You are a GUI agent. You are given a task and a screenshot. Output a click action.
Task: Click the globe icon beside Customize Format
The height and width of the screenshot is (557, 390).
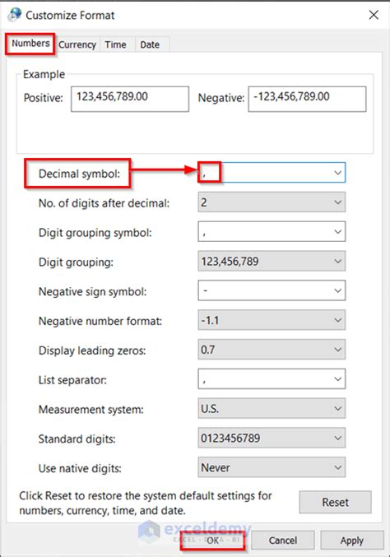pyautogui.click(x=14, y=15)
